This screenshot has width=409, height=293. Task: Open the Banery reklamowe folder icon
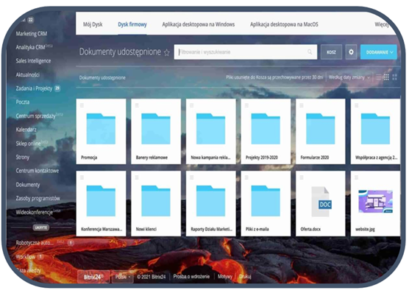coord(156,129)
